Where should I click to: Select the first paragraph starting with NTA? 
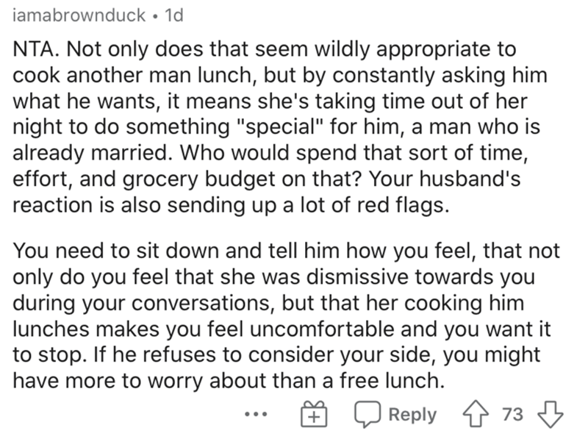click(280, 127)
